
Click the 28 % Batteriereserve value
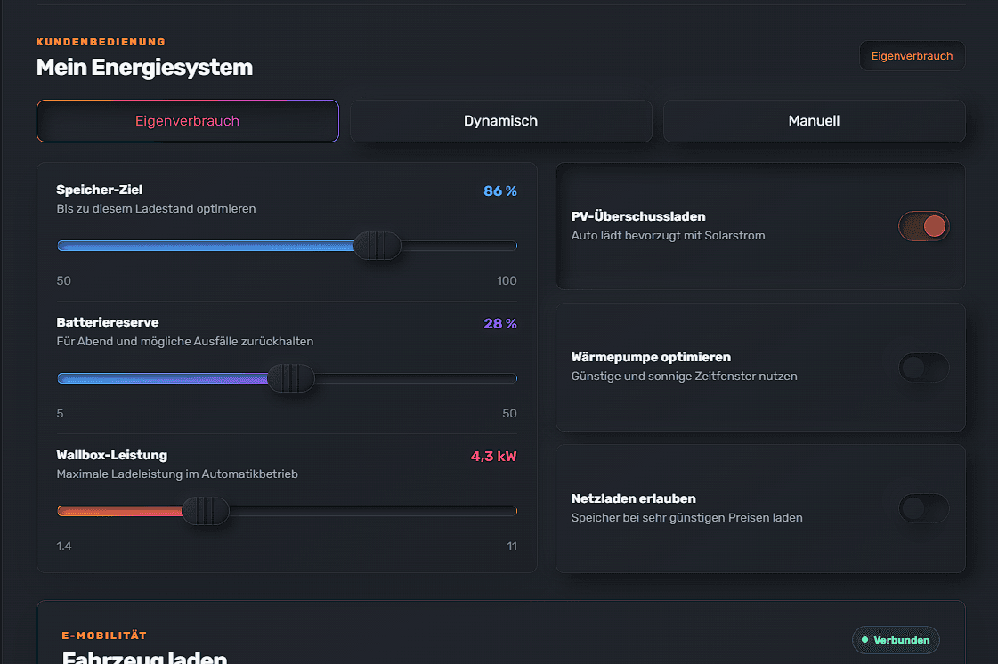(x=500, y=323)
